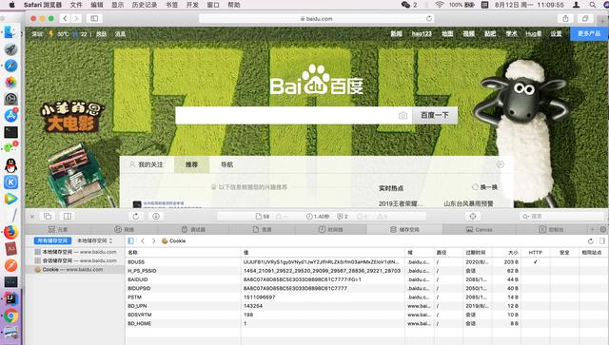This screenshot has width=609, height=345.
Task: Go back in inspector content history
Action: point(143,241)
